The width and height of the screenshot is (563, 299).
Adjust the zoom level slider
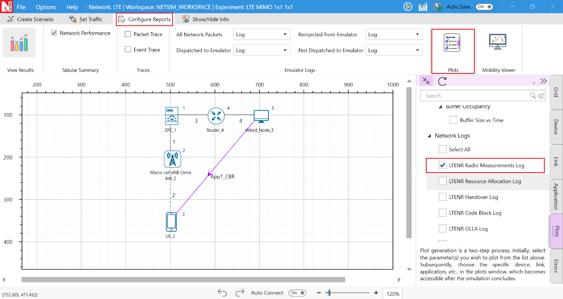[330, 293]
